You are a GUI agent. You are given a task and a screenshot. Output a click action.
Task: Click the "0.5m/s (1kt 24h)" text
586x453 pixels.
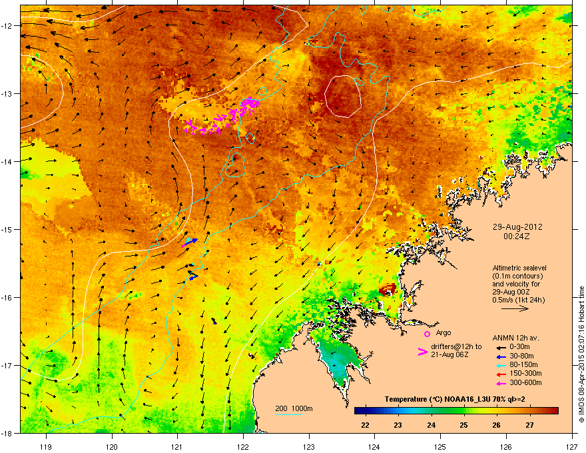518,300
